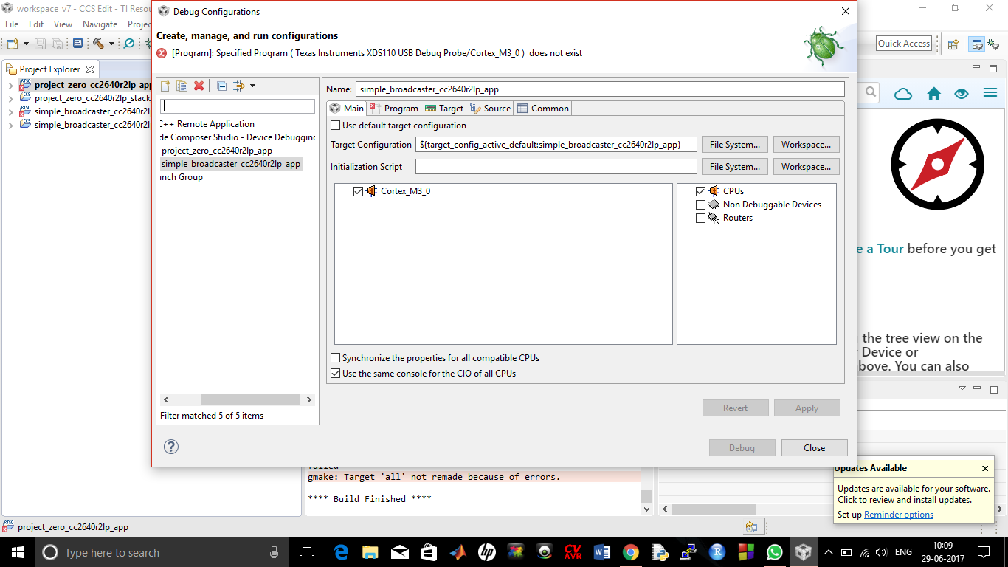Enable Synchronize properties for all compatible CPUs

[x=336, y=358]
